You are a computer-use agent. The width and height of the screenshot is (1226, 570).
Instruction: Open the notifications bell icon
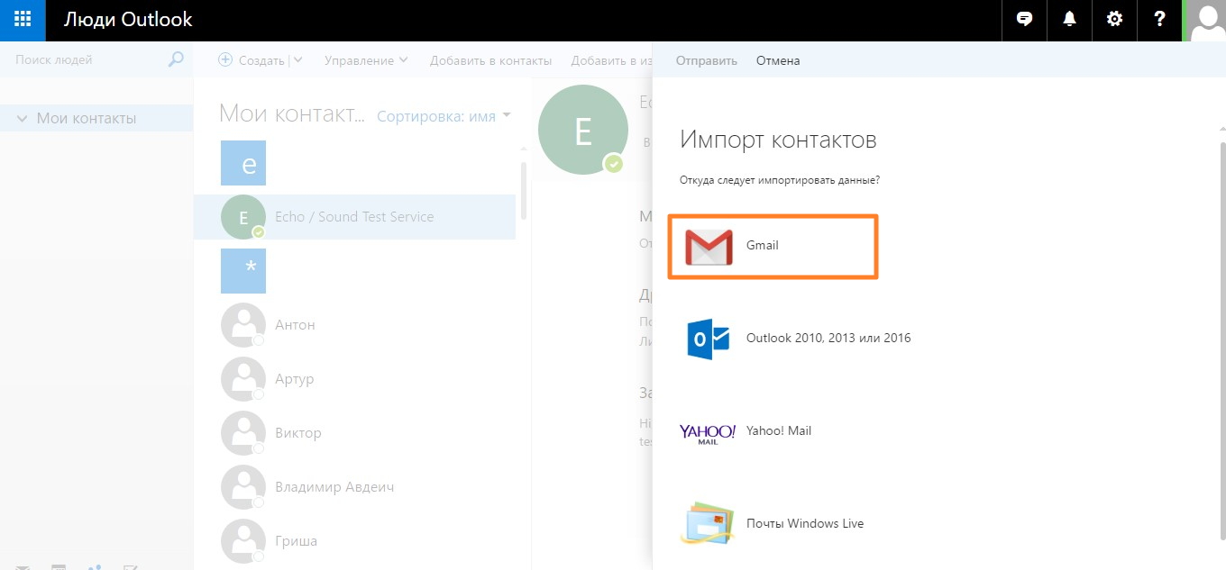(1069, 20)
